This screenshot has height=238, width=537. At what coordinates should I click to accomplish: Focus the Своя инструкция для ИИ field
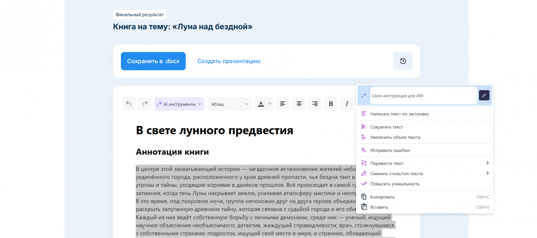423,96
